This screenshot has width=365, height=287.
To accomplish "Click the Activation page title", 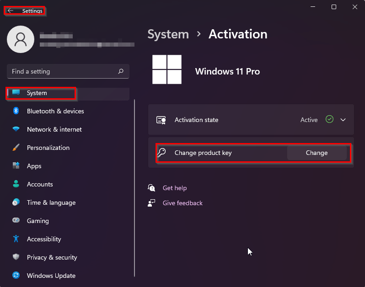I will [238, 34].
